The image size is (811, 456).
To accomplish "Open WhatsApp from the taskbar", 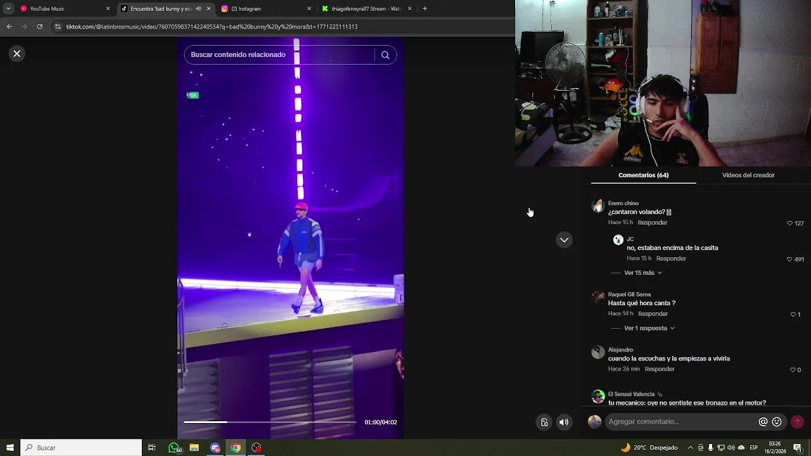I will 174,448.
